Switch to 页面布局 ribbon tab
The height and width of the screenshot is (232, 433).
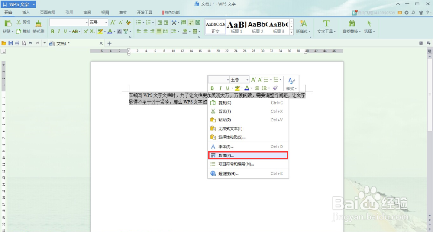click(48, 13)
